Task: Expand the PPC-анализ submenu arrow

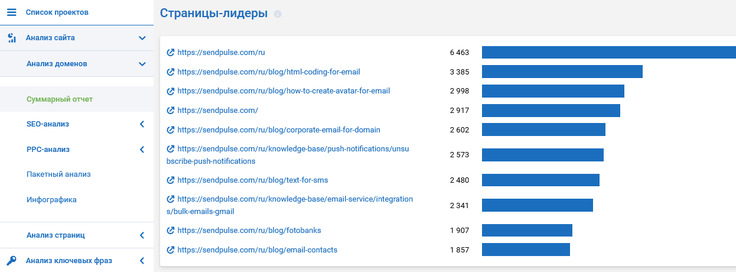Action: (142, 150)
